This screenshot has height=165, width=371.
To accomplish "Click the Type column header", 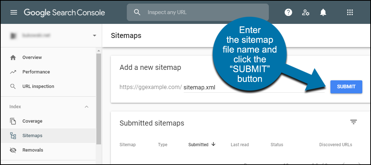I will tap(163, 145).
